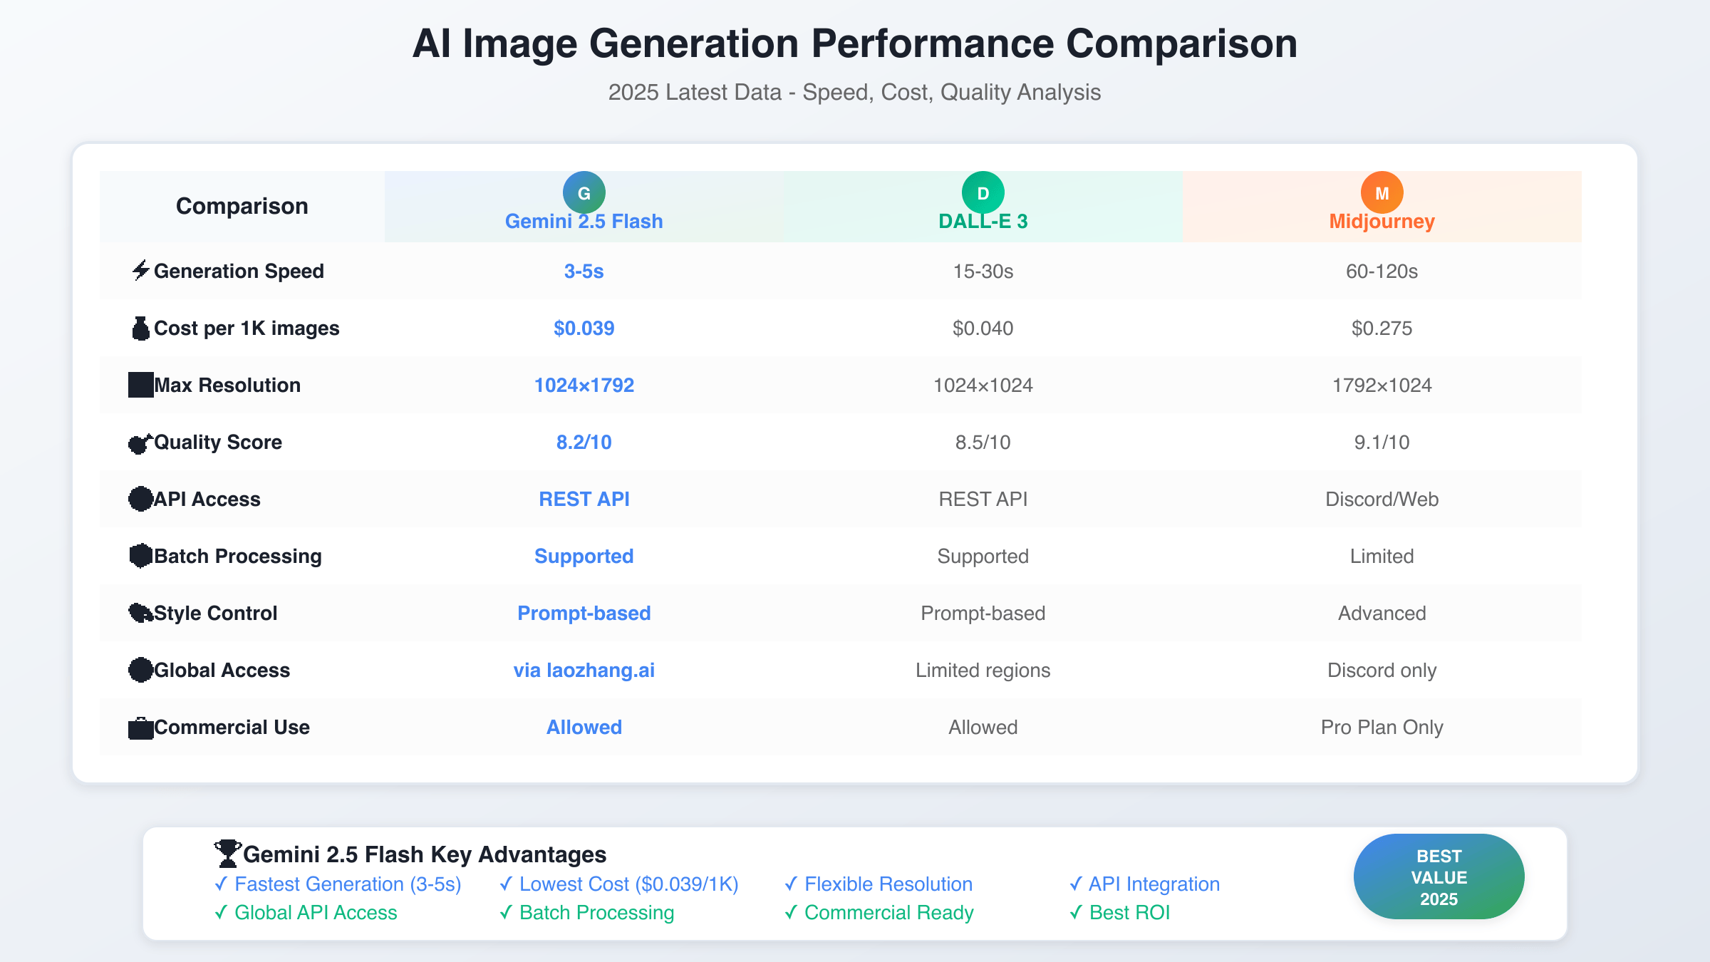Click the Limited regions cell
Image resolution: width=1710 pixels, height=962 pixels.
click(983, 670)
